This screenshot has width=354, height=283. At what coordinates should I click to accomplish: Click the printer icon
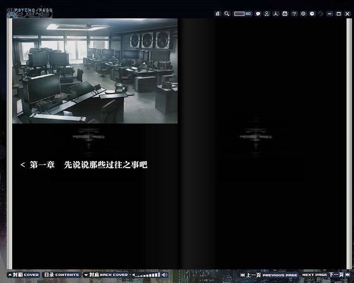click(285, 14)
